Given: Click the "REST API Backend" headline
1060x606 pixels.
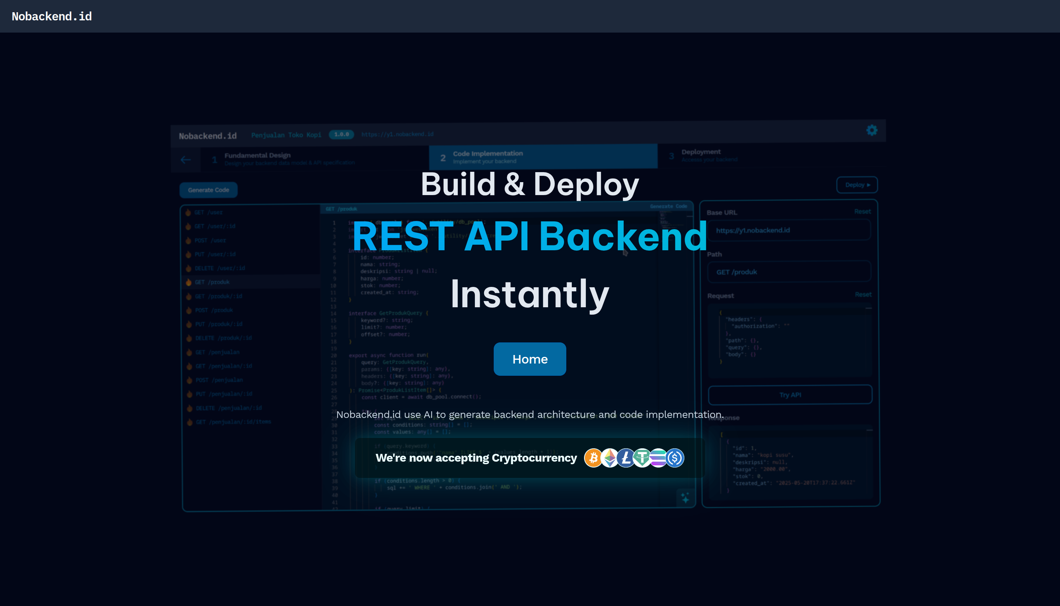Looking at the screenshot, I should coord(530,236).
